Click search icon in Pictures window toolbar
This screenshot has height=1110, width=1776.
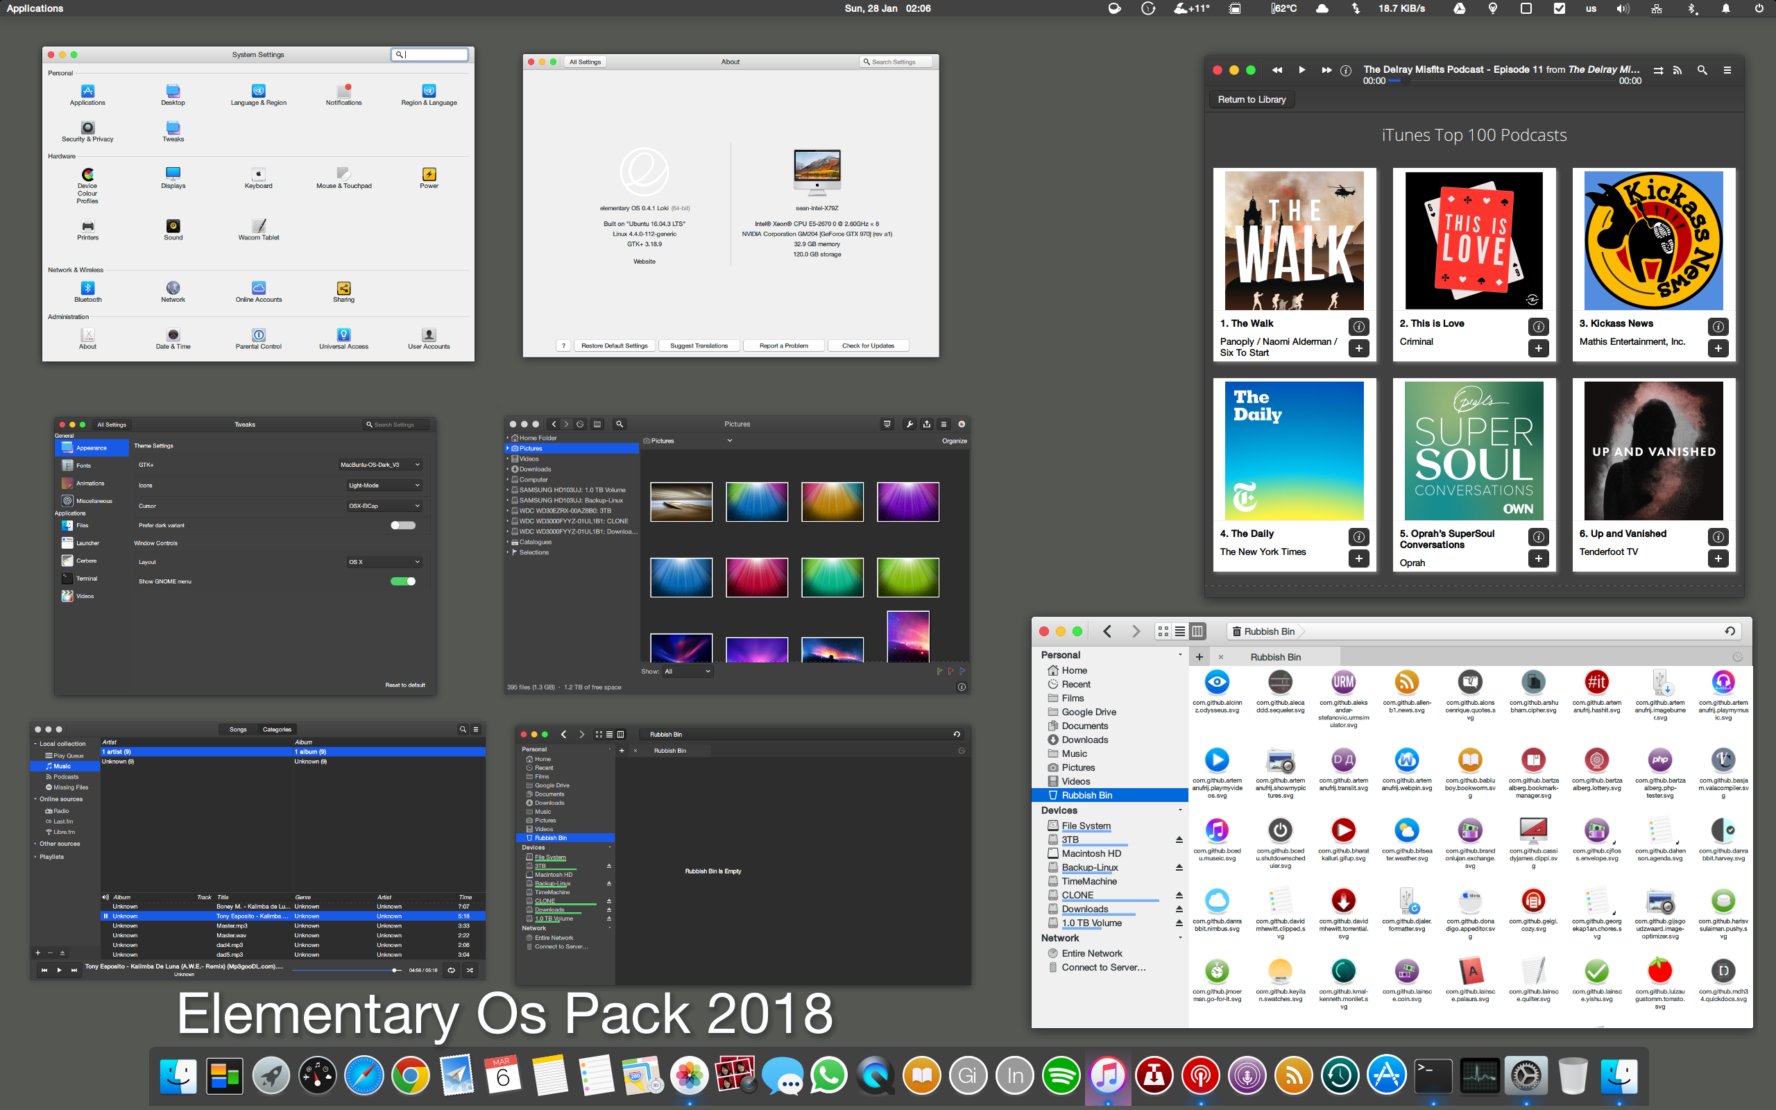[620, 425]
